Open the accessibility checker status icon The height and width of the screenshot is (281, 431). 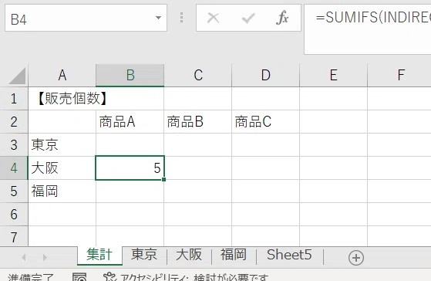[x=109, y=277]
